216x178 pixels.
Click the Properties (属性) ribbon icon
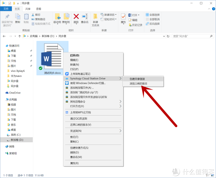pyautogui.click(x=123, y=17)
